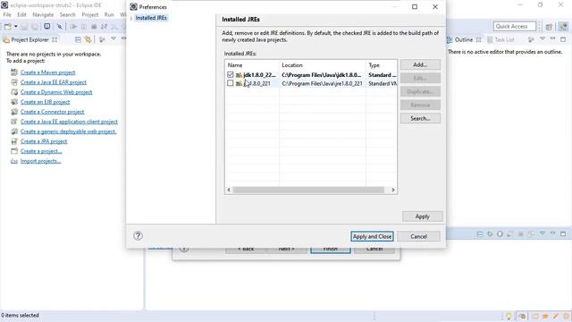The height and width of the screenshot is (322, 572).
Task: Click Open Perspective icon
Action: 549,27
